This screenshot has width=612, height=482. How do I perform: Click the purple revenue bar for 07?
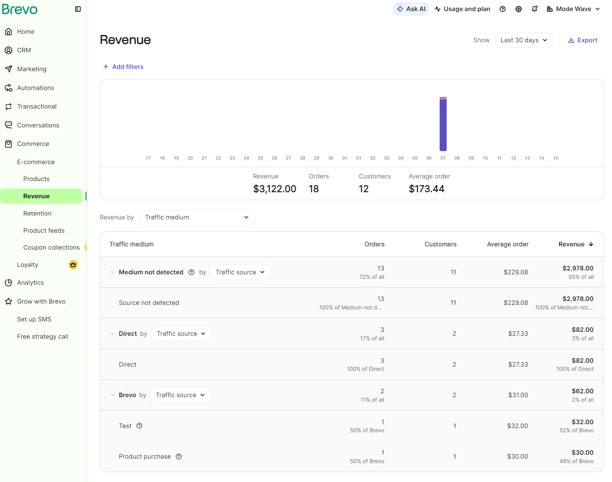tap(443, 125)
